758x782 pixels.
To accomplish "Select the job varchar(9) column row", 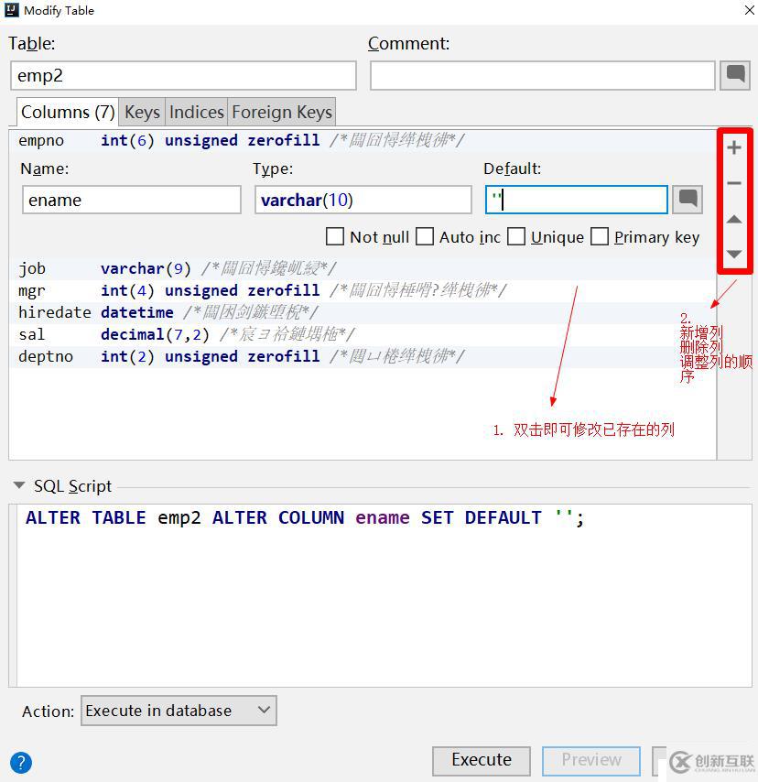I will (363, 269).
